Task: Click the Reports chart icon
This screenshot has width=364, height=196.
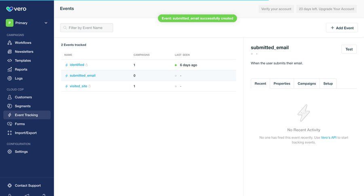Action: tap(10, 69)
